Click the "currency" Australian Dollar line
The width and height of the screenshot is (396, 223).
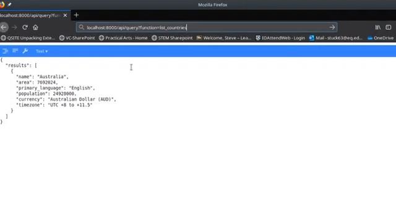[66, 99]
